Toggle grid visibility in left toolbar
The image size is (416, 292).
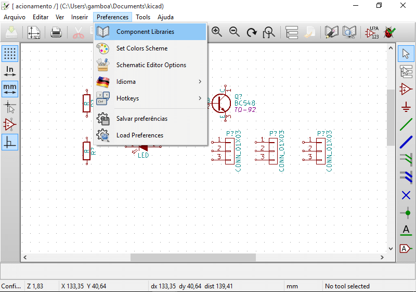[x=10, y=53]
